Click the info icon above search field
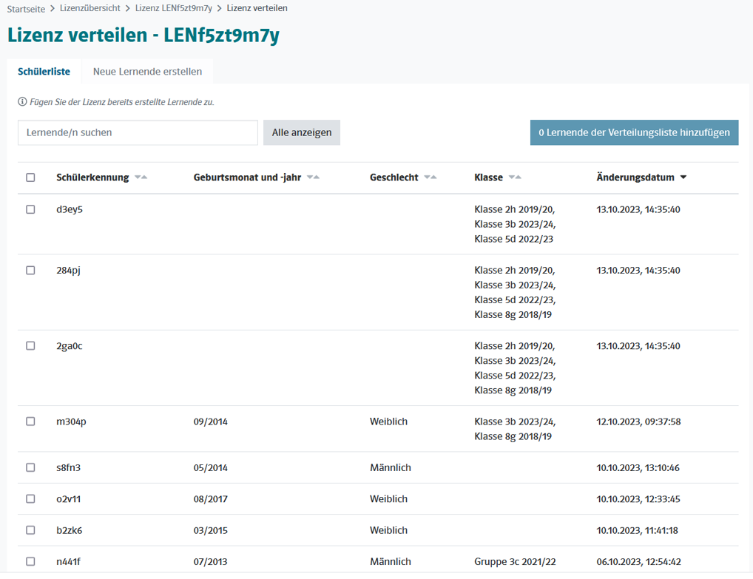 [x=22, y=102]
